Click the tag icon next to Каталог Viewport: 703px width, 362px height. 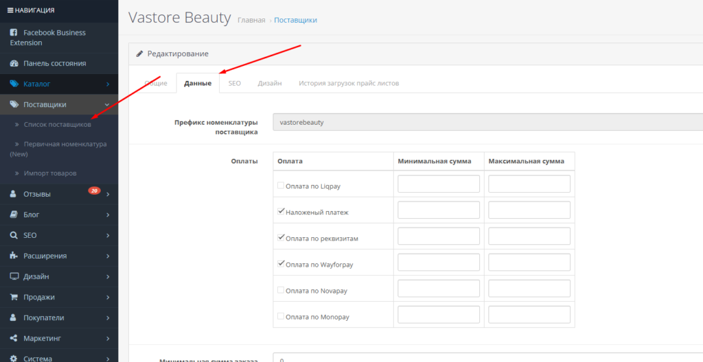[x=14, y=84]
